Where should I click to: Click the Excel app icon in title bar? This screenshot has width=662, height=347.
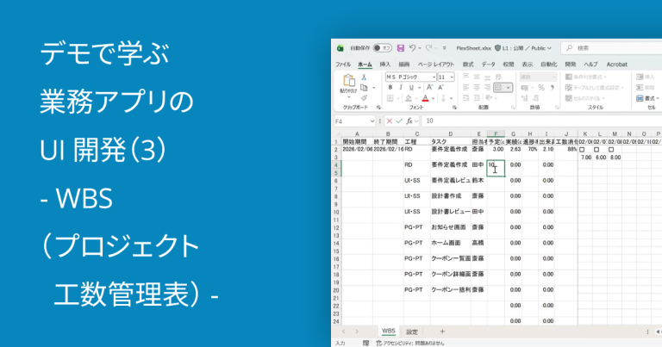(x=340, y=48)
